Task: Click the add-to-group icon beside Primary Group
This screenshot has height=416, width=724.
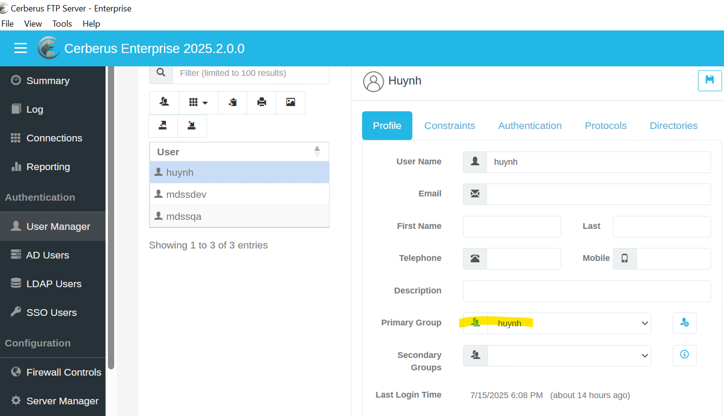Action: click(x=684, y=323)
